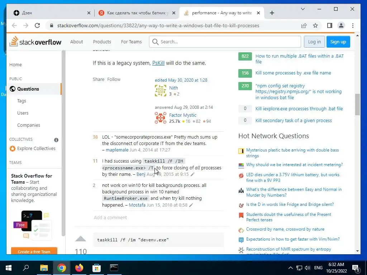Open Users in the sidebar

click(23, 113)
